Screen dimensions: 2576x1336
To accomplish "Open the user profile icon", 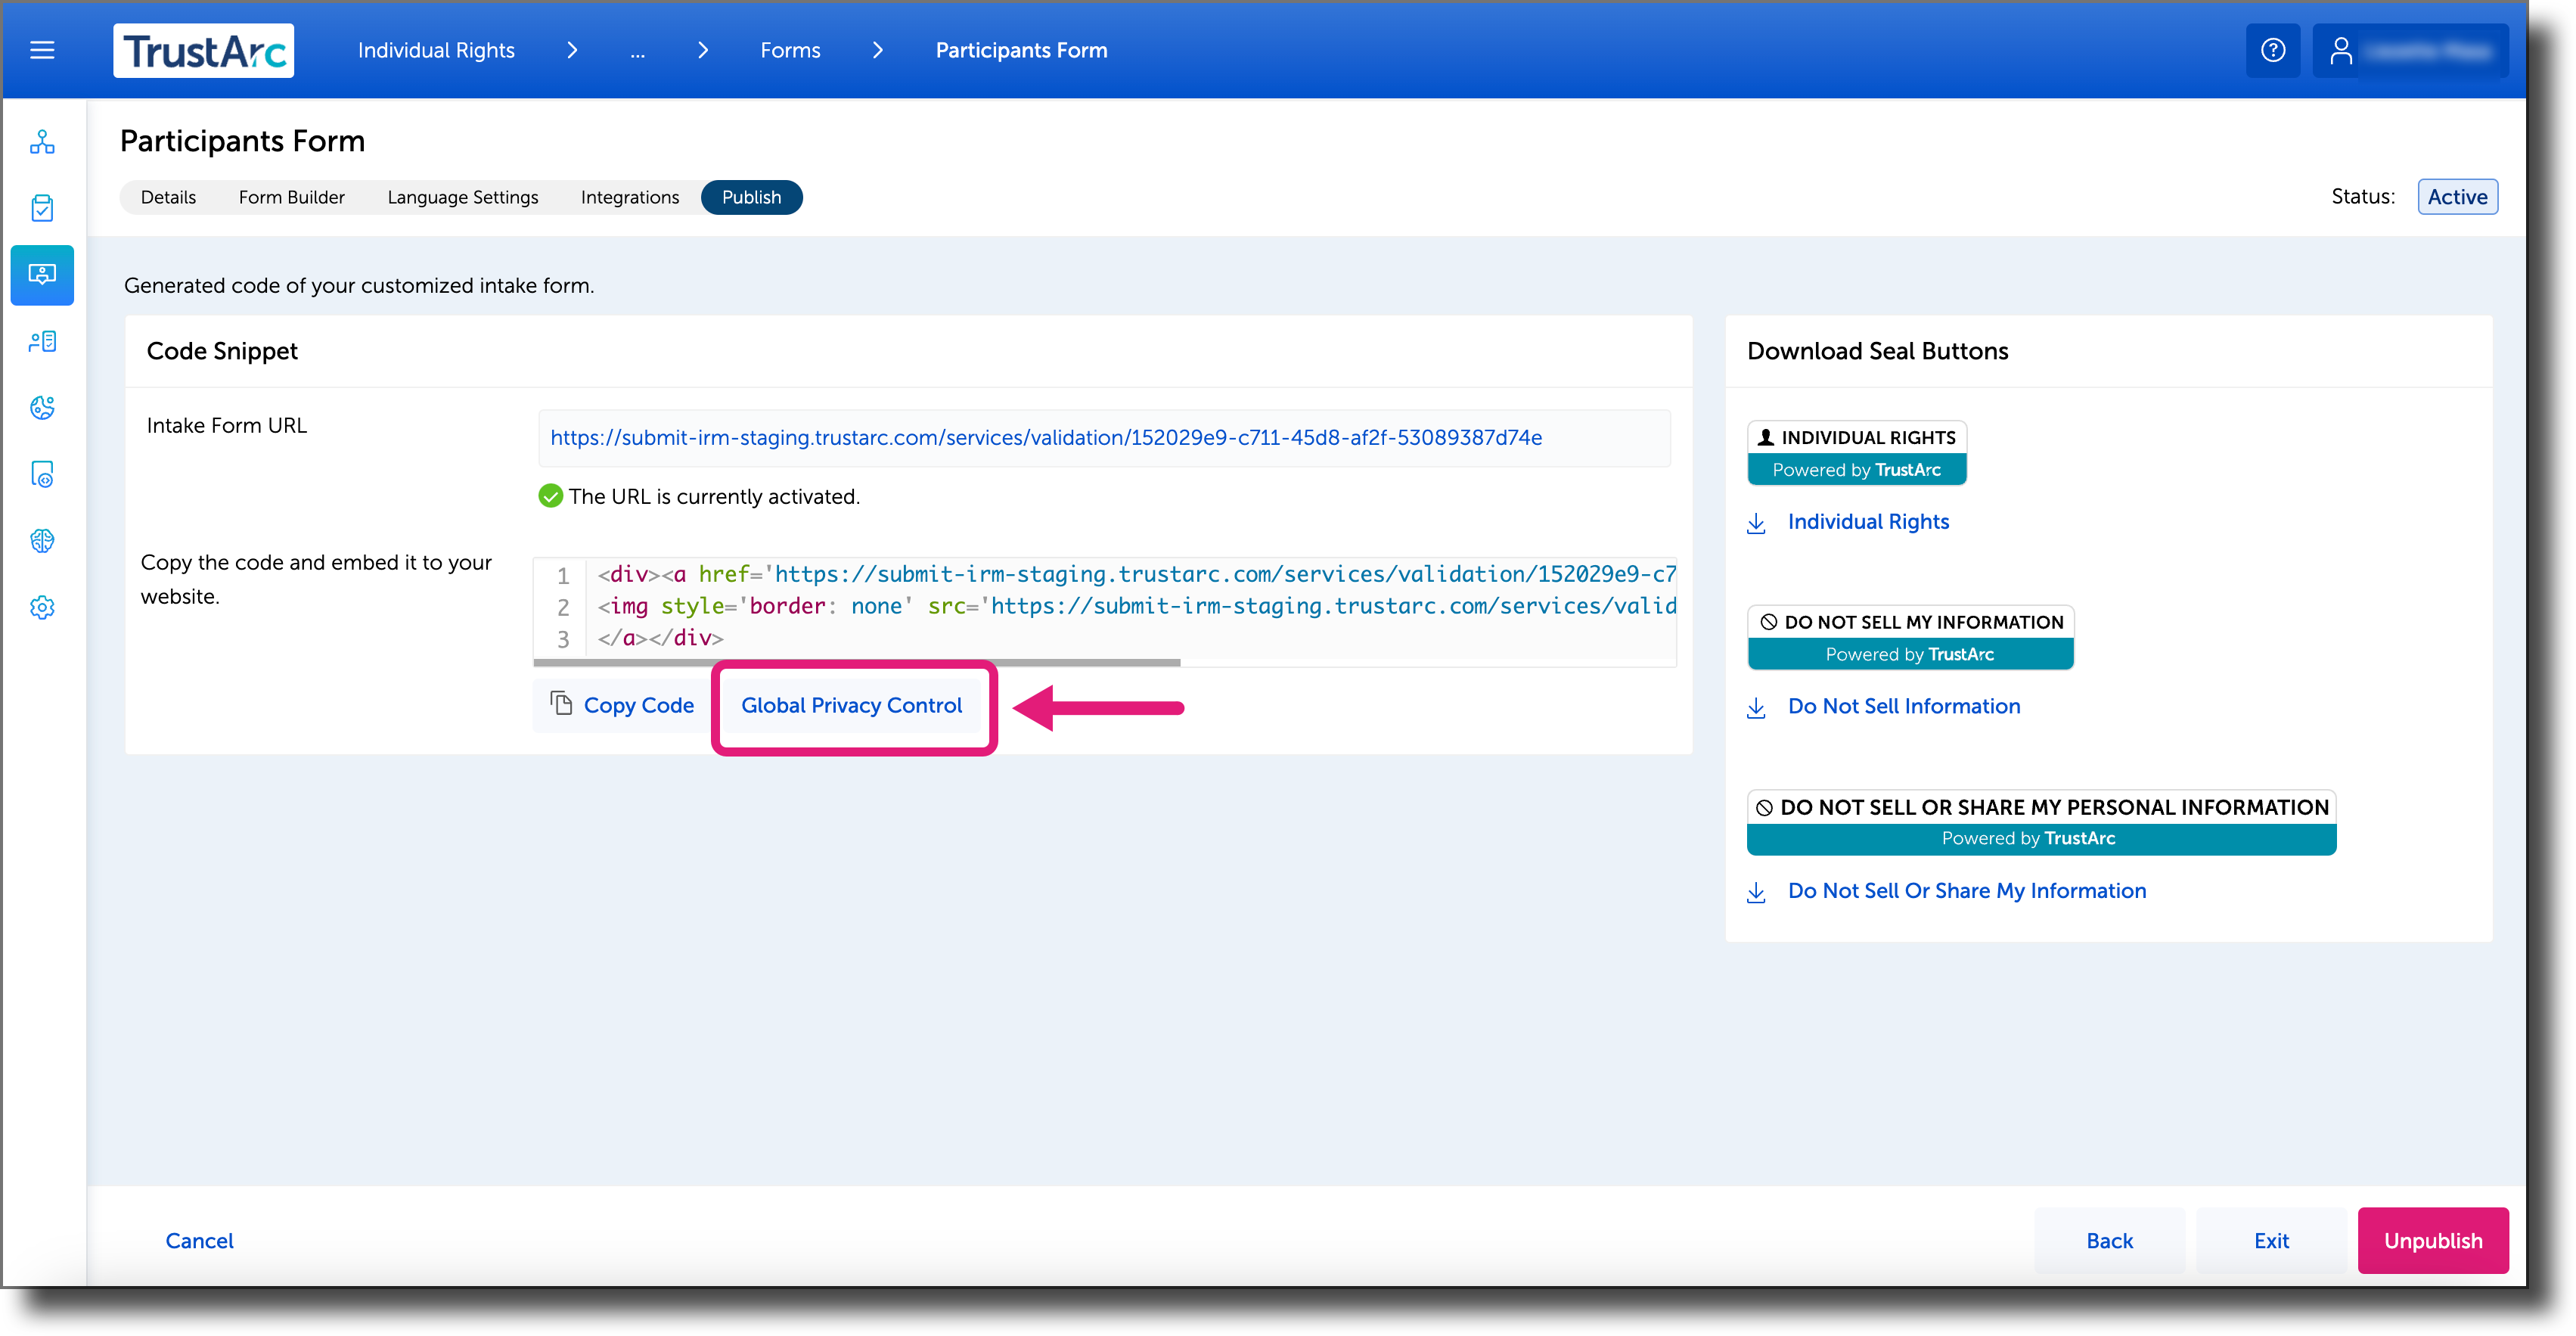I will (x=2341, y=50).
